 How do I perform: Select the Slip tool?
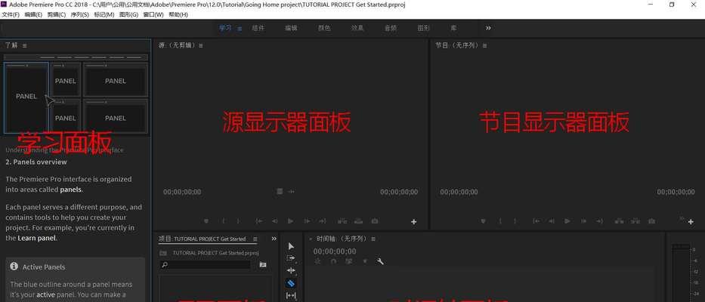(x=291, y=296)
